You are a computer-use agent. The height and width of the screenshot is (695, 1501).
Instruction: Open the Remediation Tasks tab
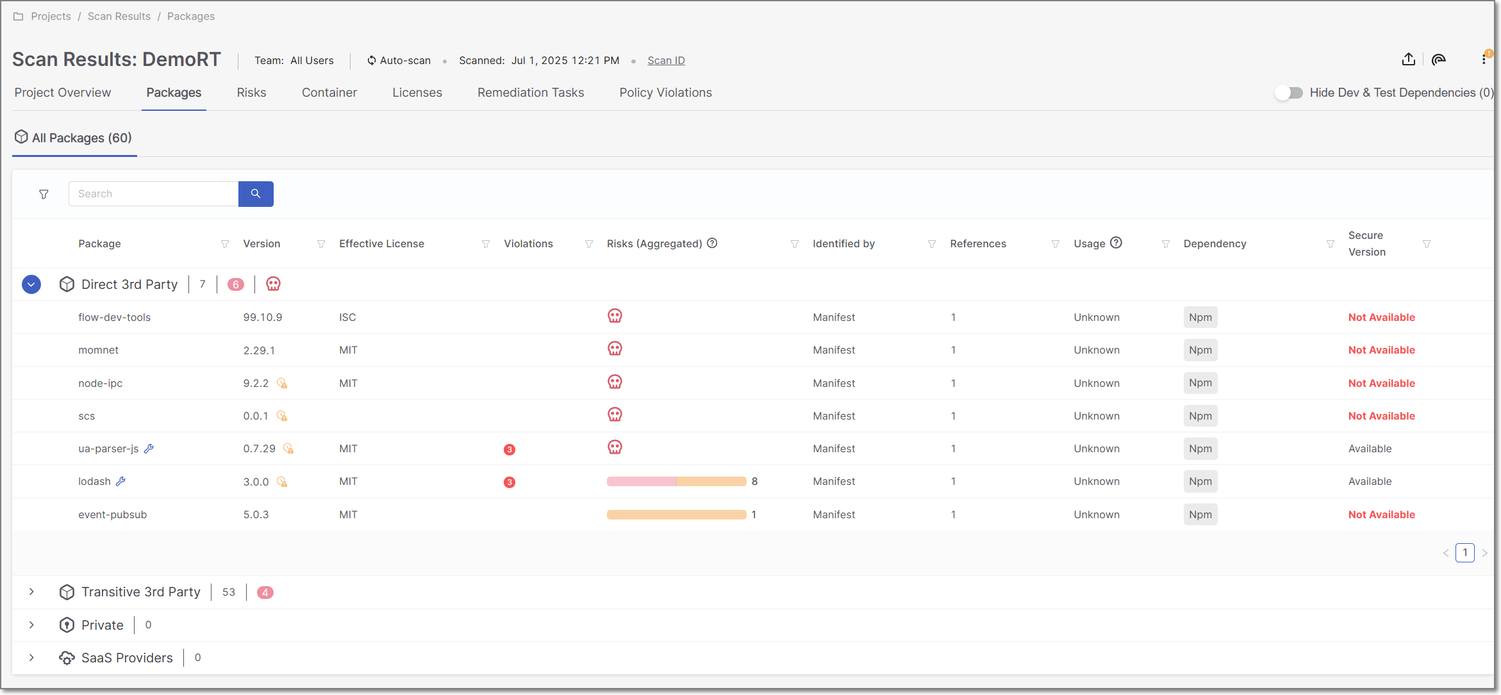pyautogui.click(x=530, y=93)
